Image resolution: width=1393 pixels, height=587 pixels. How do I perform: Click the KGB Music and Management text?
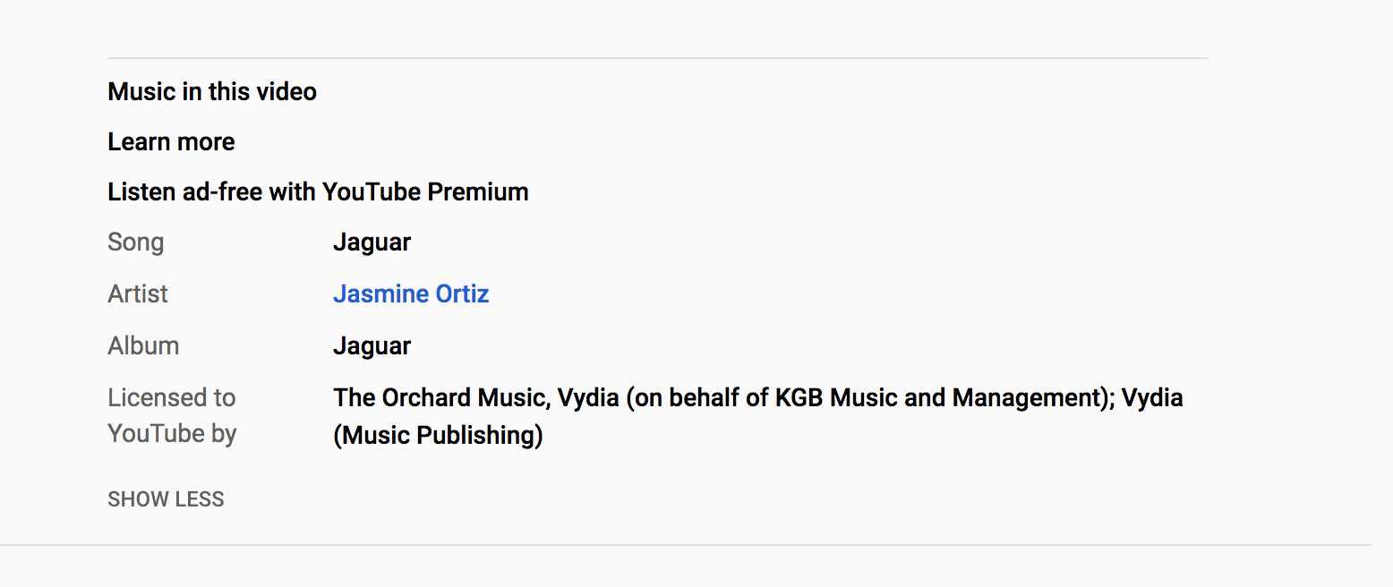pos(938,397)
